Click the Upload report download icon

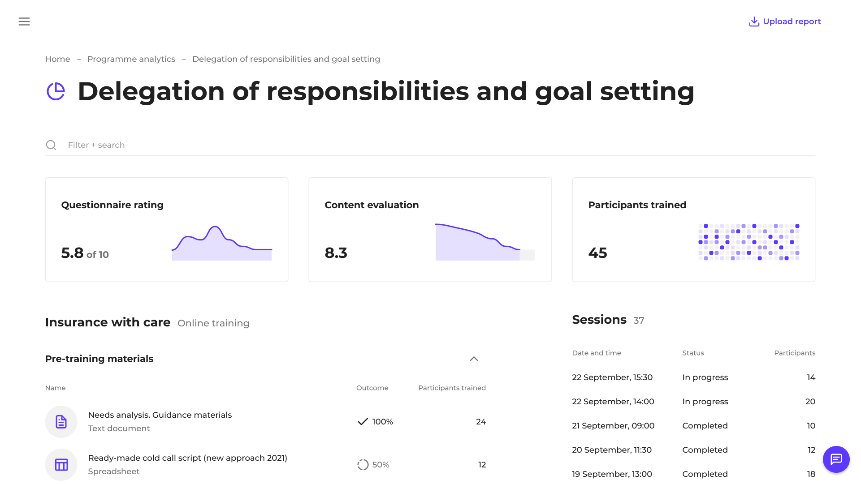[754, 21]
